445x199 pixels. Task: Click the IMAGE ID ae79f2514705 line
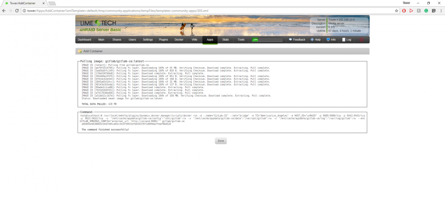[x=176, y=68]
